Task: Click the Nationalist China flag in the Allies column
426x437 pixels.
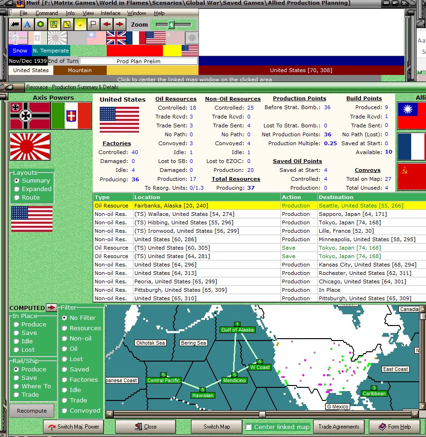Action: (x=411, y=116)
